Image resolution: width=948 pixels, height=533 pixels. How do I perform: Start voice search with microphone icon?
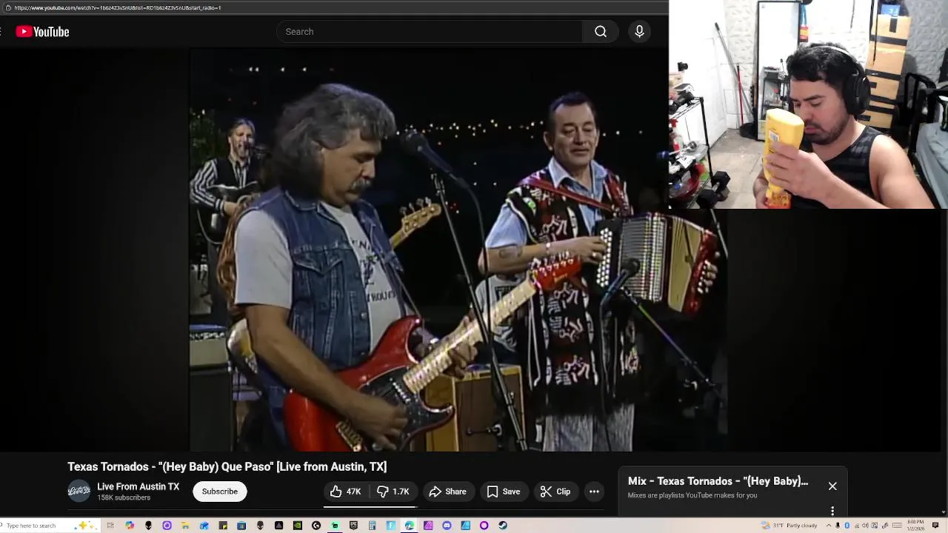(x=639, y=32)
